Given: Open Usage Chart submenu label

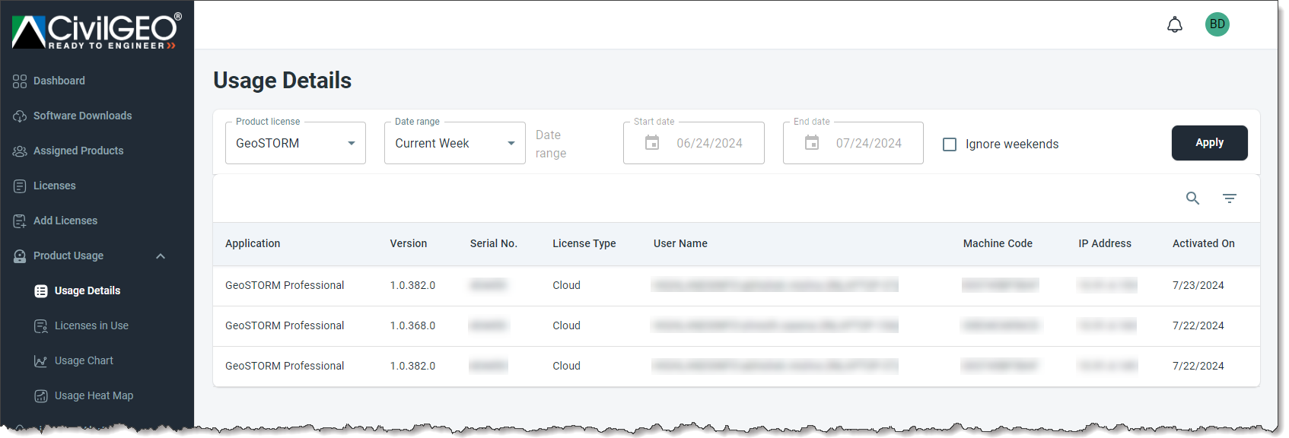Looking at the screenshot, I should coord(84,360).
